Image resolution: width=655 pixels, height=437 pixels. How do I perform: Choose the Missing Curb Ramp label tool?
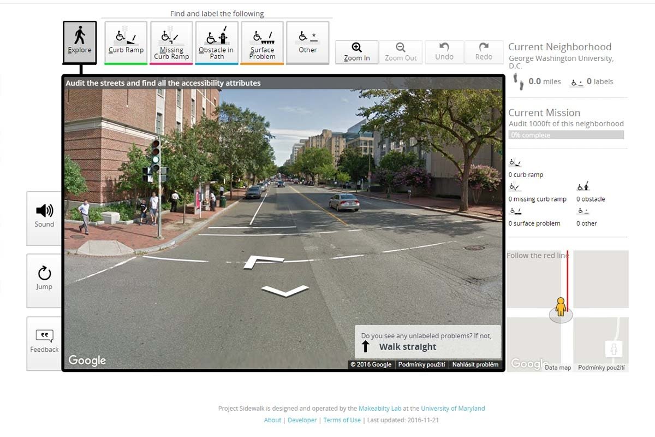tap(171, 43)
